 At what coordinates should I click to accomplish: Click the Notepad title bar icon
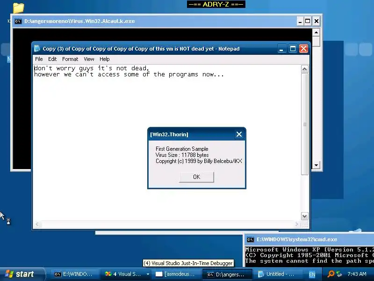[37, 49]
